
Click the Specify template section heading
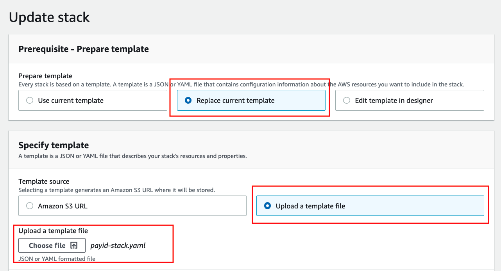point(54,145)
